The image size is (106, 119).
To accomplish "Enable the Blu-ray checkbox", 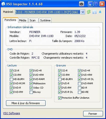I will (31, 92).
